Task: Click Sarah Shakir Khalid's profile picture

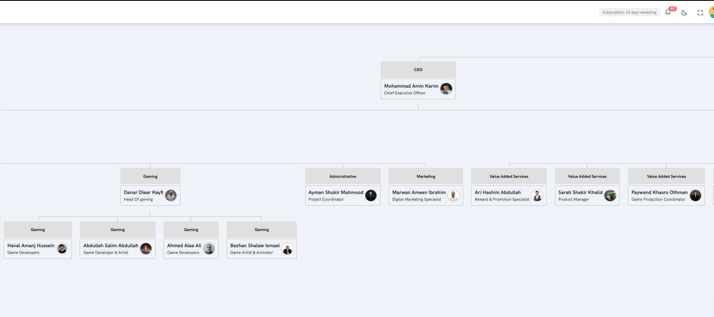Action: click(x=610, y=195)
